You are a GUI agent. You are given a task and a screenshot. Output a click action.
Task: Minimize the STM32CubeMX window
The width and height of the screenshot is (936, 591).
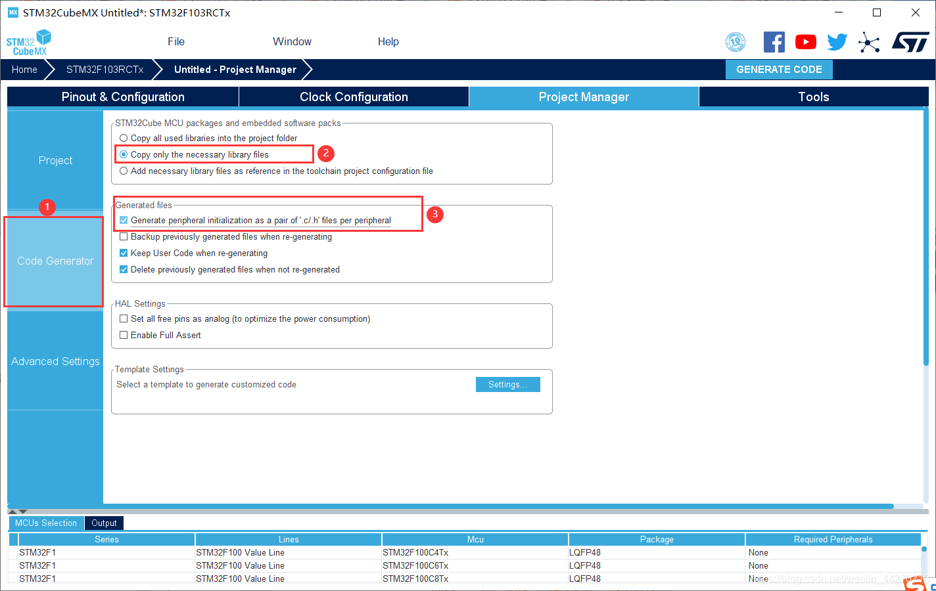pyautogui.click(x=839, y=12)
